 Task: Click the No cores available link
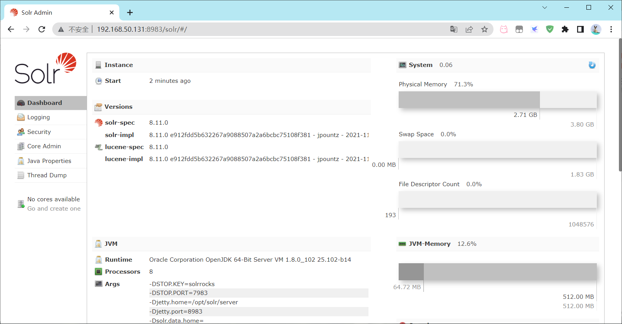coord(53,199)
